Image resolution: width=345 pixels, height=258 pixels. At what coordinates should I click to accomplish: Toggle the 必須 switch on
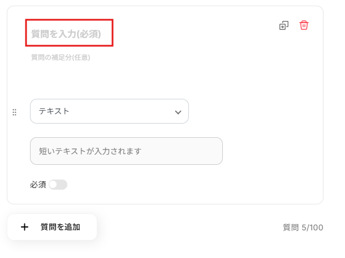point(58,185)
